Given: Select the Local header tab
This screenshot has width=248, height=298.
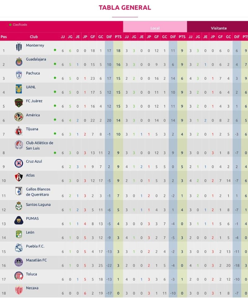Looking at the screenshot, I should pyautogui.click(x=155, y=28).
